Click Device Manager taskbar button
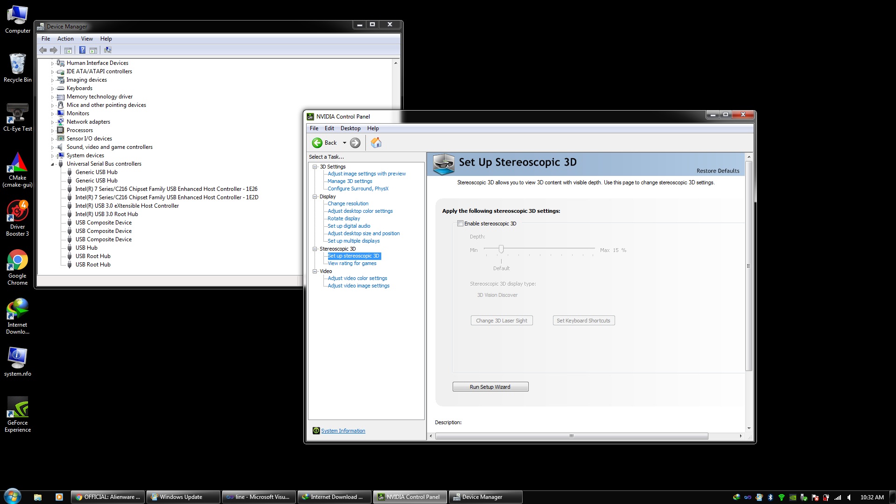Viewport: 896px width, 504px height. (x=485, y=497)
